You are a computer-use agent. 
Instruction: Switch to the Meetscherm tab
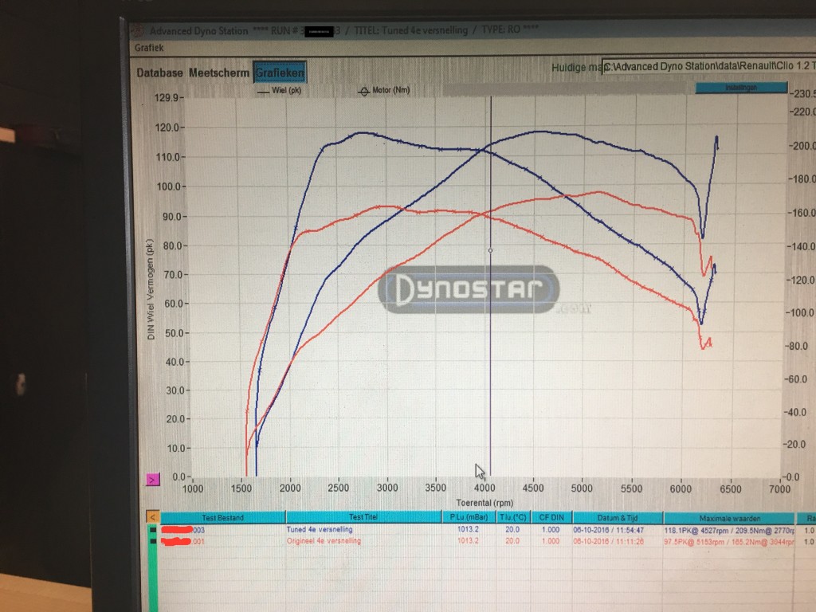point(219,73)
